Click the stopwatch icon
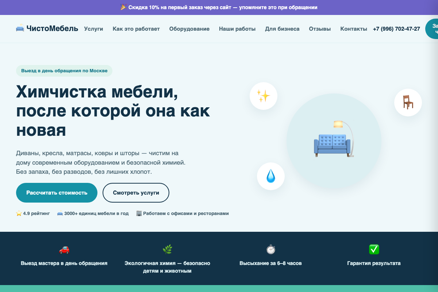438x292 pixels. [x=271, y=250]
